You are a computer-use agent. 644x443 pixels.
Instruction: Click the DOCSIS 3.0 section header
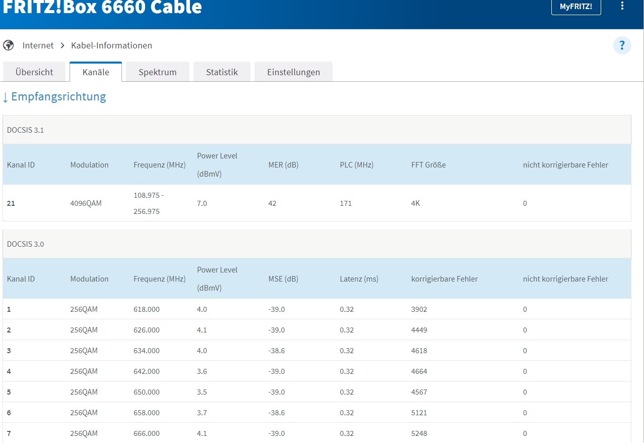click(26, 244)
